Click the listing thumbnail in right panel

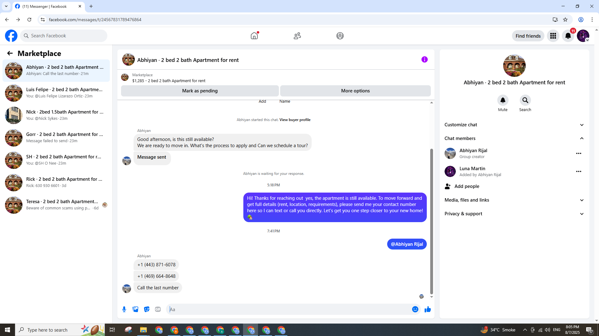tap(514, 66)
